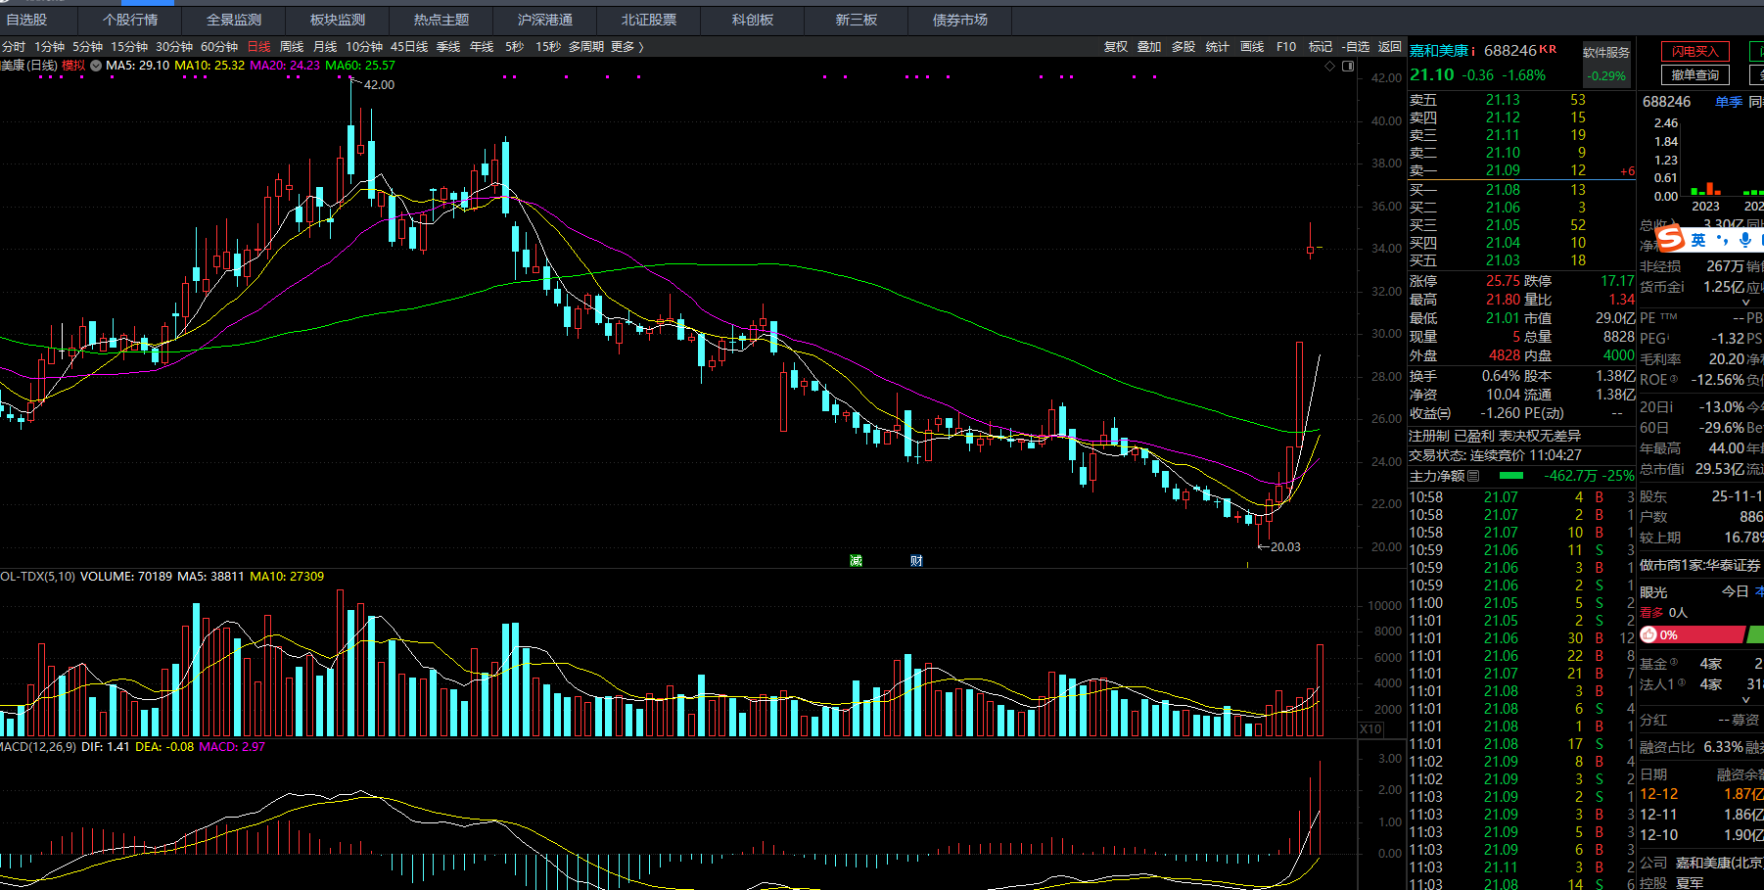The width and height of the screenshot is (1764, 890).
Task: Open the indicator settings dropdown beside 模拟
Action: click(96, 66)
